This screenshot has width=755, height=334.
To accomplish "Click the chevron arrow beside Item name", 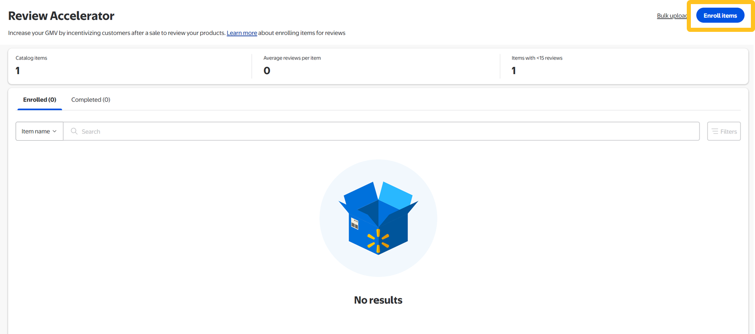I will 55,132.
